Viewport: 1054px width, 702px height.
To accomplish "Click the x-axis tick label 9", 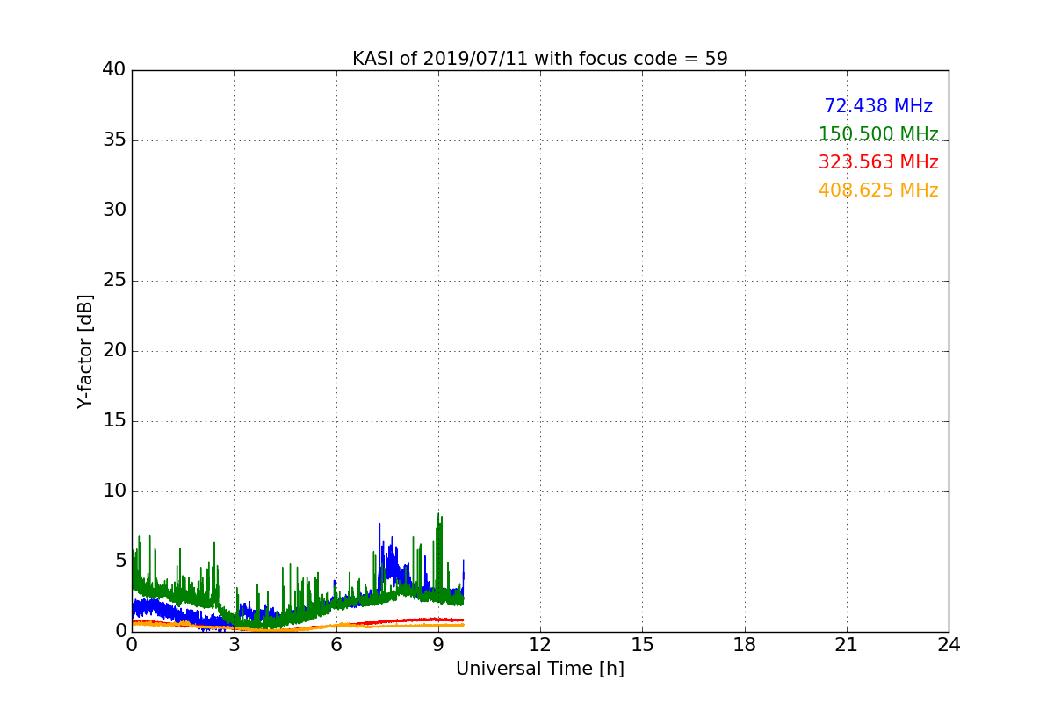I will pos(438,644).
